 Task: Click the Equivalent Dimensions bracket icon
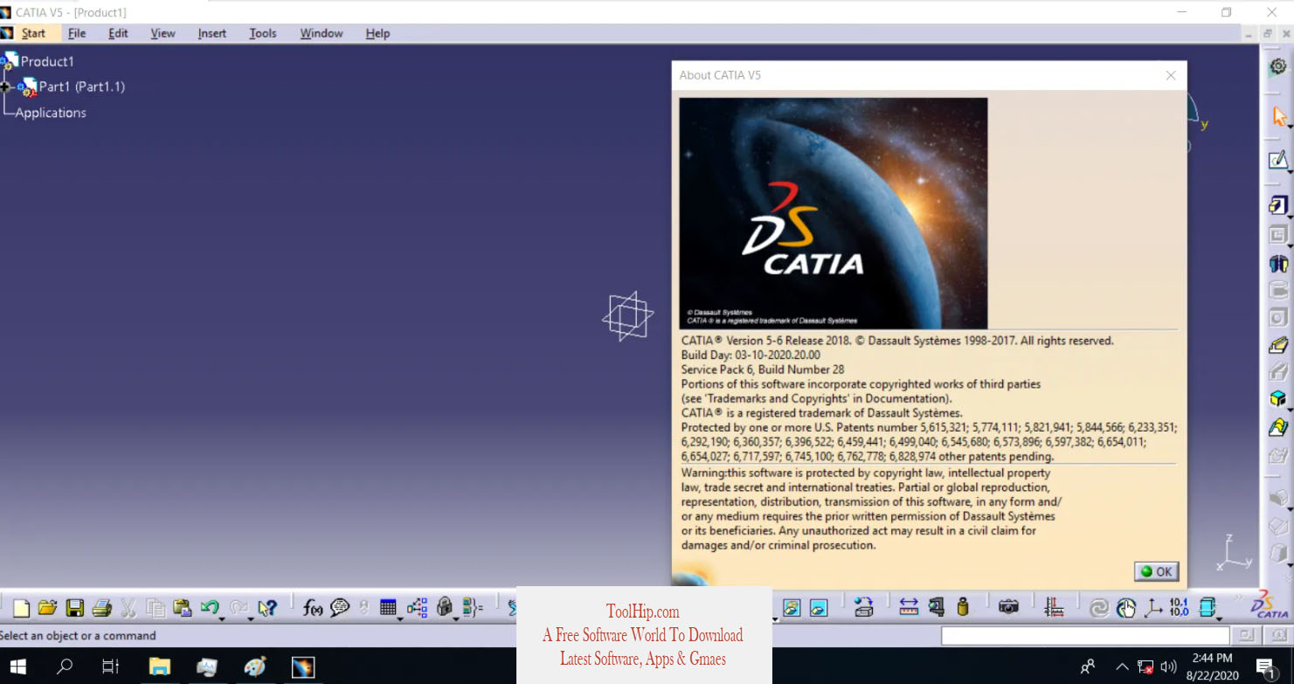tap(473, 608)
